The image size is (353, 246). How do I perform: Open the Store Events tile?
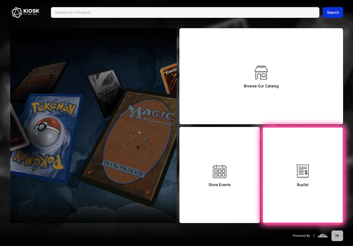(219, 175)
